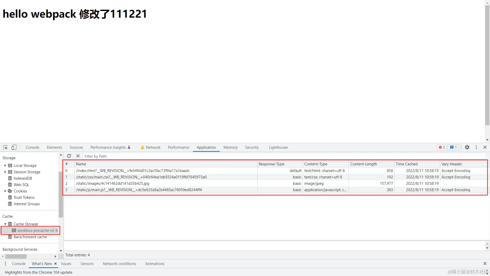Open the Lighthouse tab
Viewport: 490px width, 276px height.
(x=278, y=147)
